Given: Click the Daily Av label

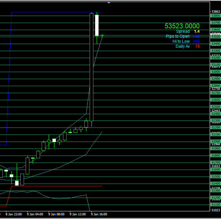Looking at the screenshot, I should tap(183, 46).
